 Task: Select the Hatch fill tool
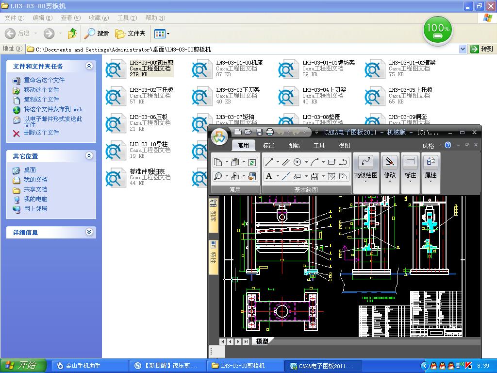tap(331, 176)
